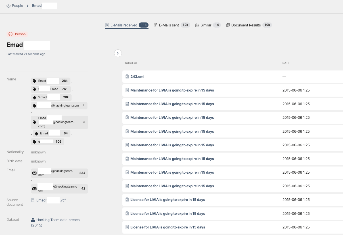Click the document icon beside 243.eml

coord(127,77)
